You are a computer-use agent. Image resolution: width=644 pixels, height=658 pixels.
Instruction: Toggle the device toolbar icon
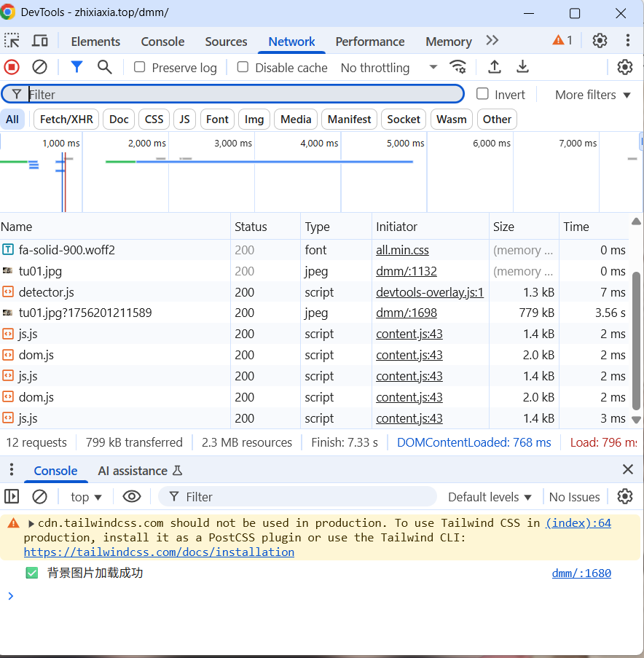click(x=40, y=41)
